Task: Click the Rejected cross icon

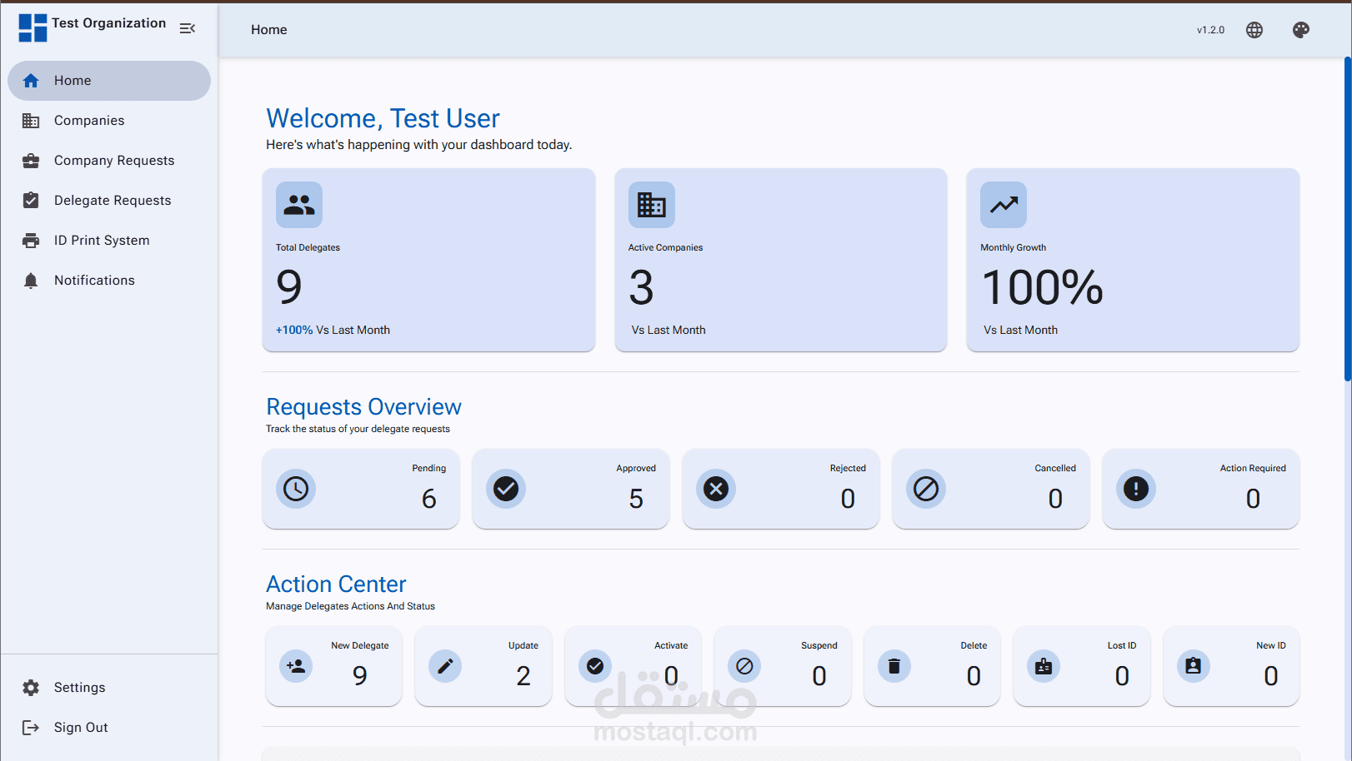Action: pyautogui.click(x=716, y=489)
